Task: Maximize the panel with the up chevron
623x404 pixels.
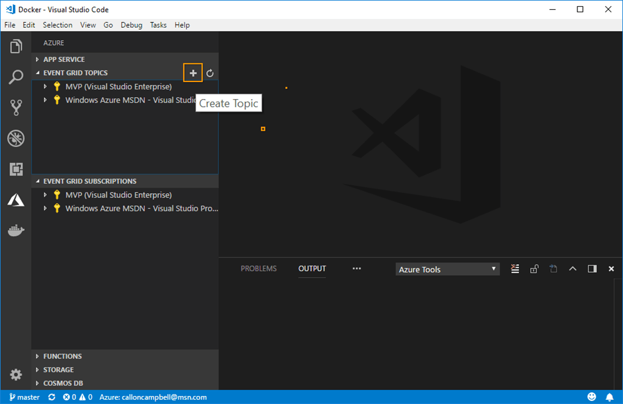Action: pos(573,269)
